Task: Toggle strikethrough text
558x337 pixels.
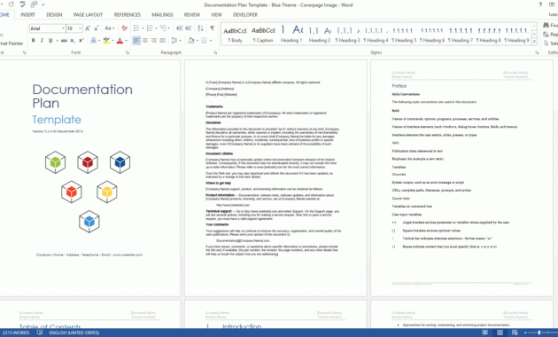Action: tap(64, 41)
